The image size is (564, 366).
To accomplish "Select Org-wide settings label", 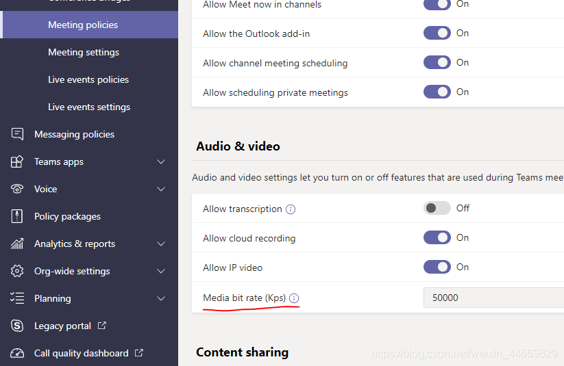I will tap(72, 271).
